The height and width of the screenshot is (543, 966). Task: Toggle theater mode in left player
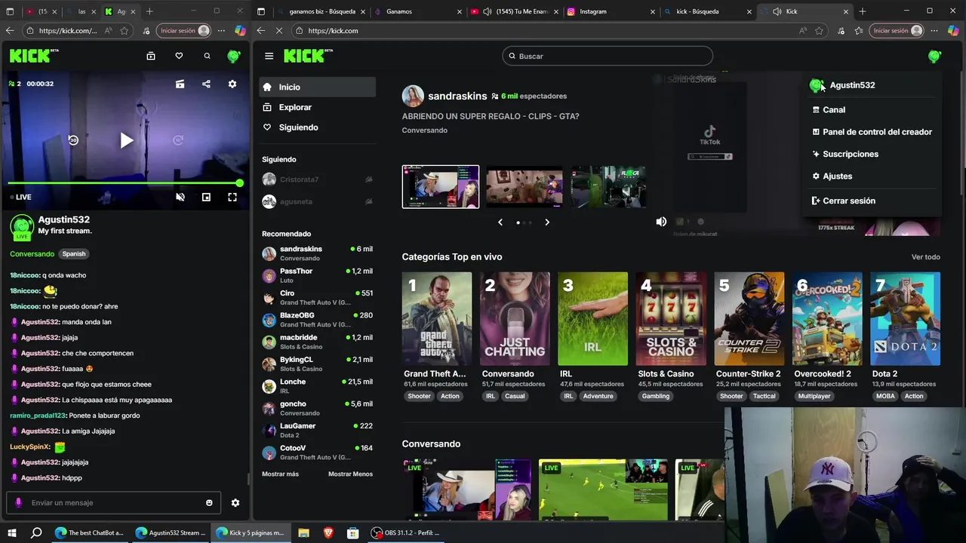pyautogui.click(x=206, y=197)
